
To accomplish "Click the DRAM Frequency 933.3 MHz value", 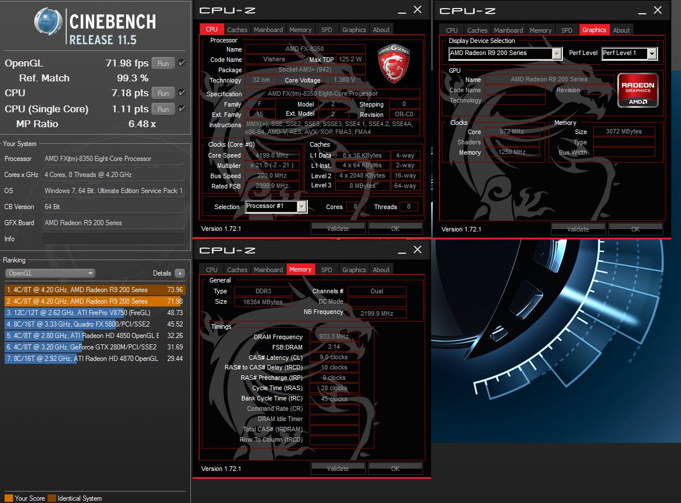I will (x=334, y=336).
